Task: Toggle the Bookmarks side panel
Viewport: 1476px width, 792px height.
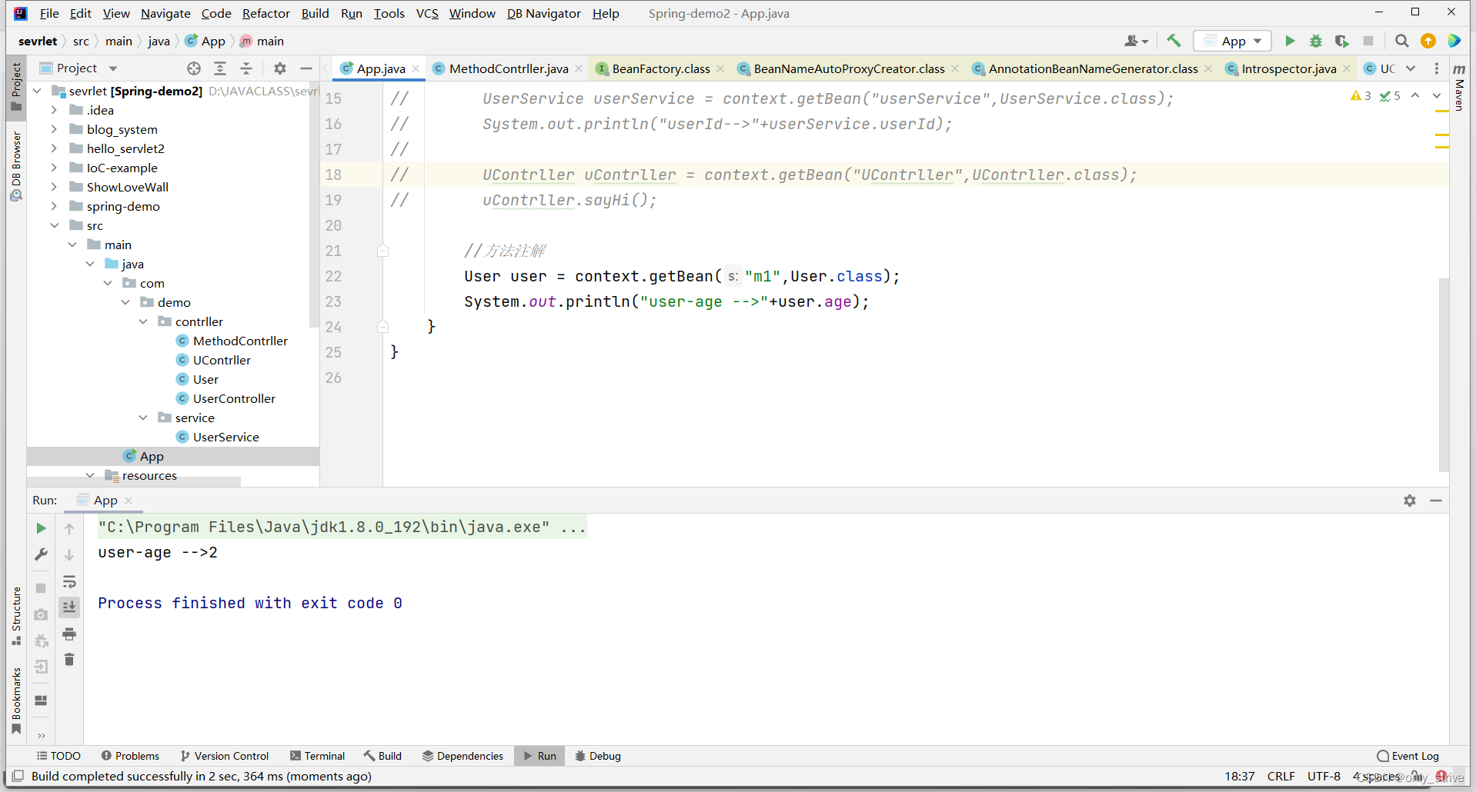Action: tap(16, 700)
